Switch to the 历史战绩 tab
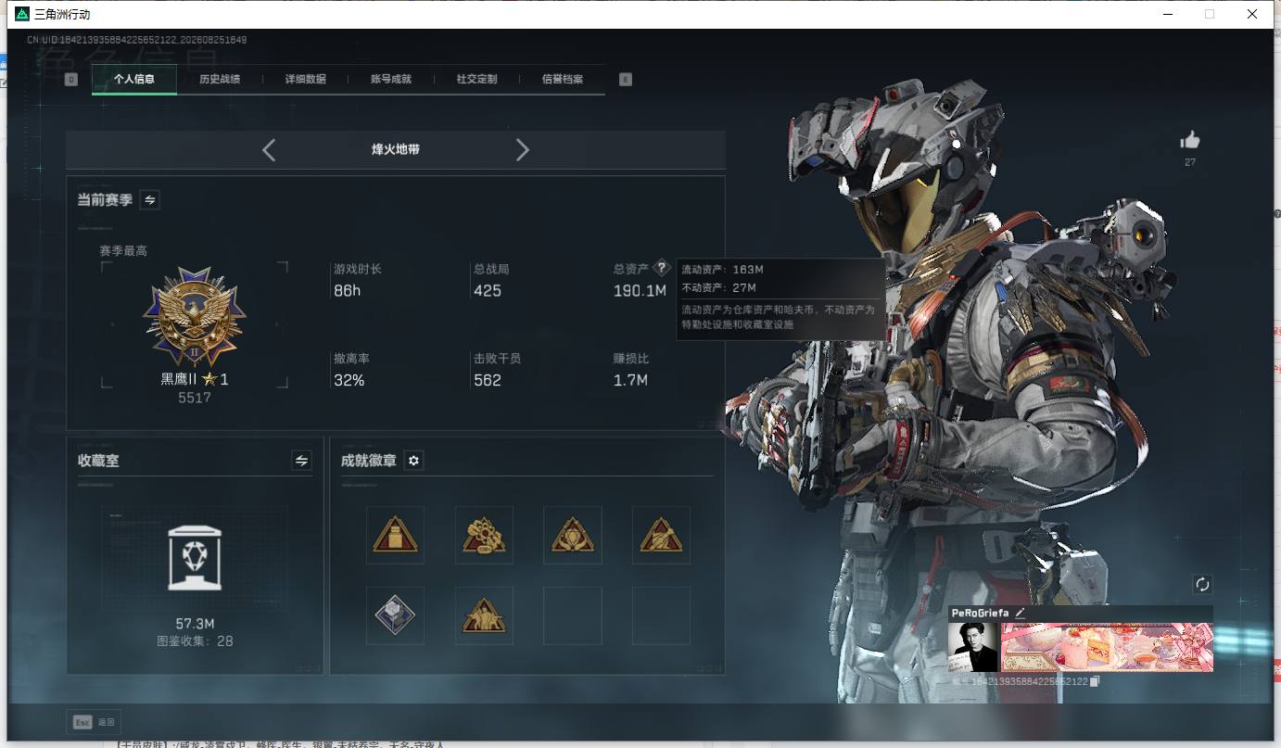Image resolution: width=1281 pixels, height=748 pixels. coord(220,80)
